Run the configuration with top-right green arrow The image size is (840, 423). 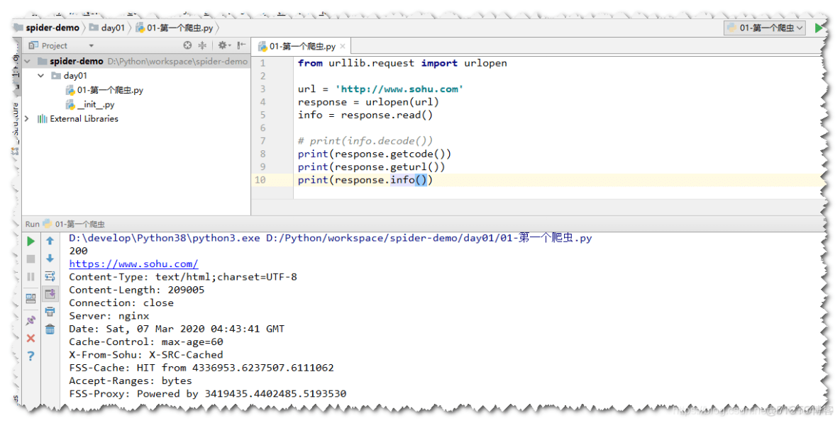click(x=819, y=28)
